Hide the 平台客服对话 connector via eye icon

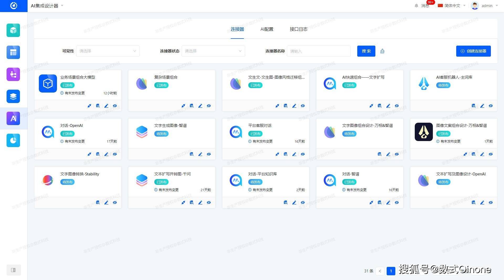click(x=303, y=154)
